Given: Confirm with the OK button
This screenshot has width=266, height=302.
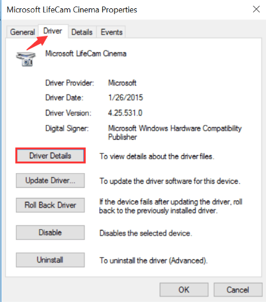Looking at the screenshot, I should tap(184, 290).
